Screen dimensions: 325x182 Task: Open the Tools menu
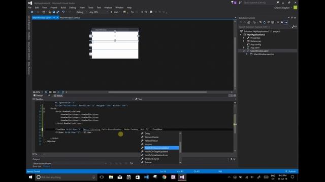(x=91, y=8)
